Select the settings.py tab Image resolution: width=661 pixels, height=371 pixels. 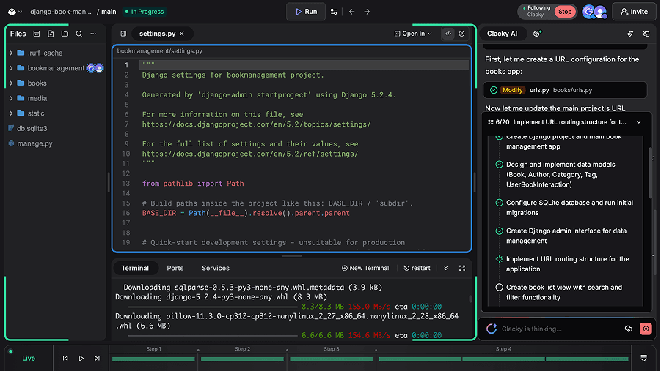tap(157, 34)
